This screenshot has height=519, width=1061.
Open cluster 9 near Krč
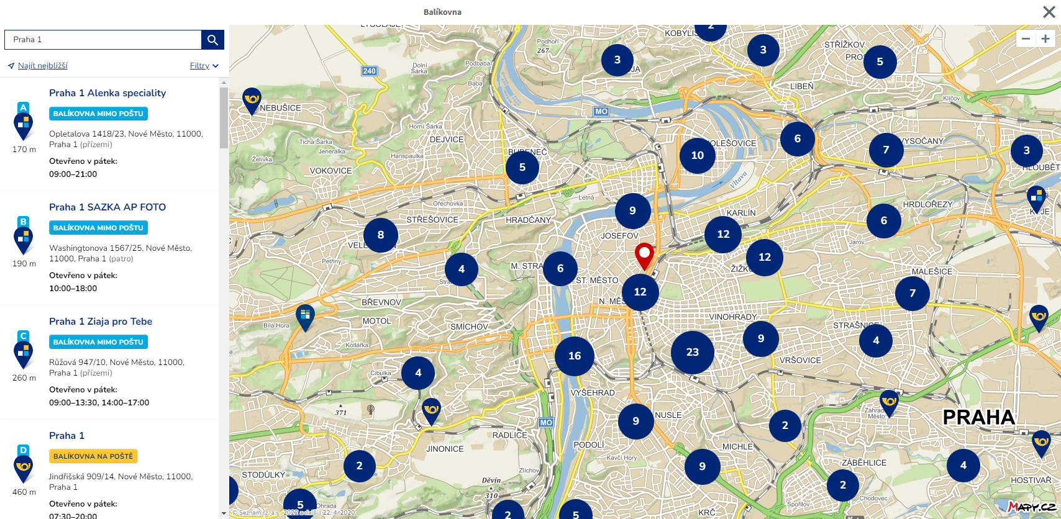pyautogui.click(x=702, y=466)
